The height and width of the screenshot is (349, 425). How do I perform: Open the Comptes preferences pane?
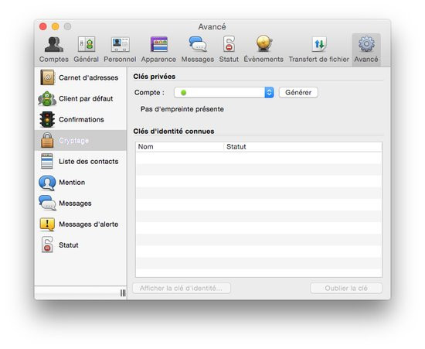tap(53, 50)
